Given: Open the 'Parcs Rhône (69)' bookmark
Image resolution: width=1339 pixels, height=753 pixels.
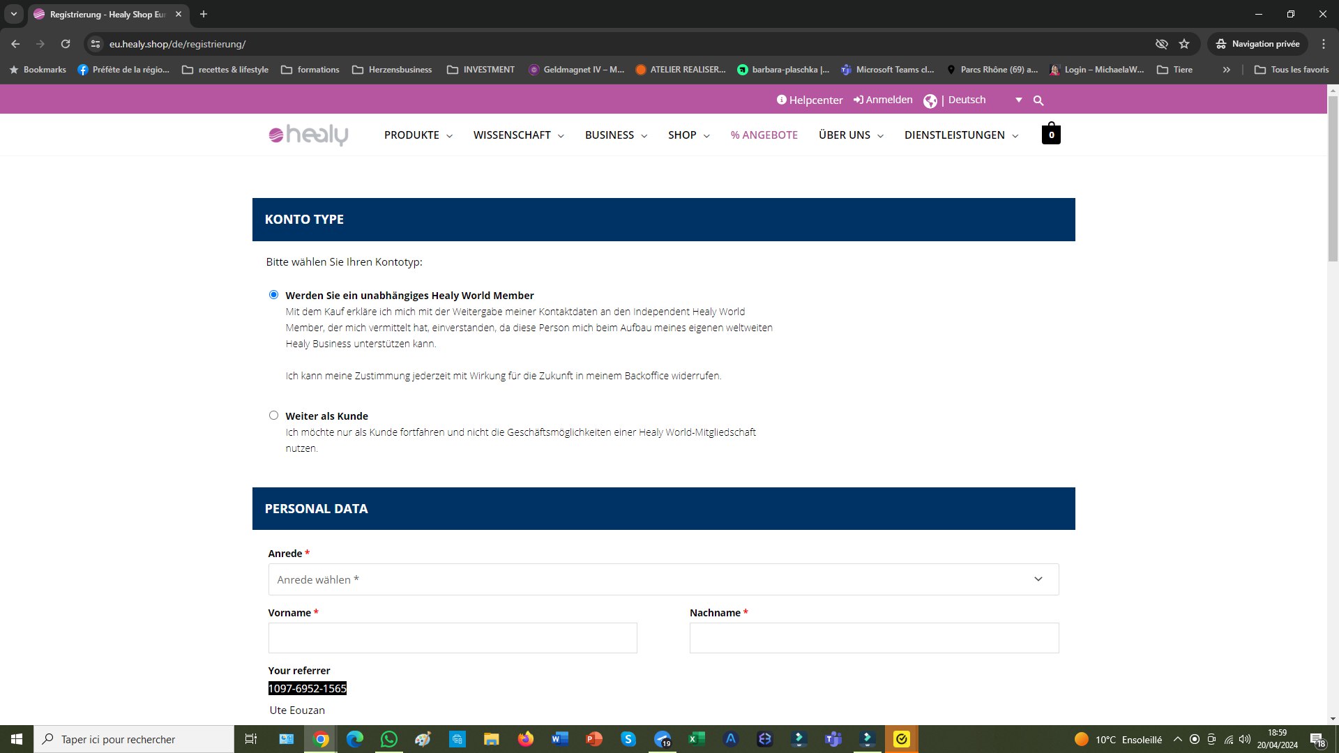Looking at the screenshot, I should point(992,70).
